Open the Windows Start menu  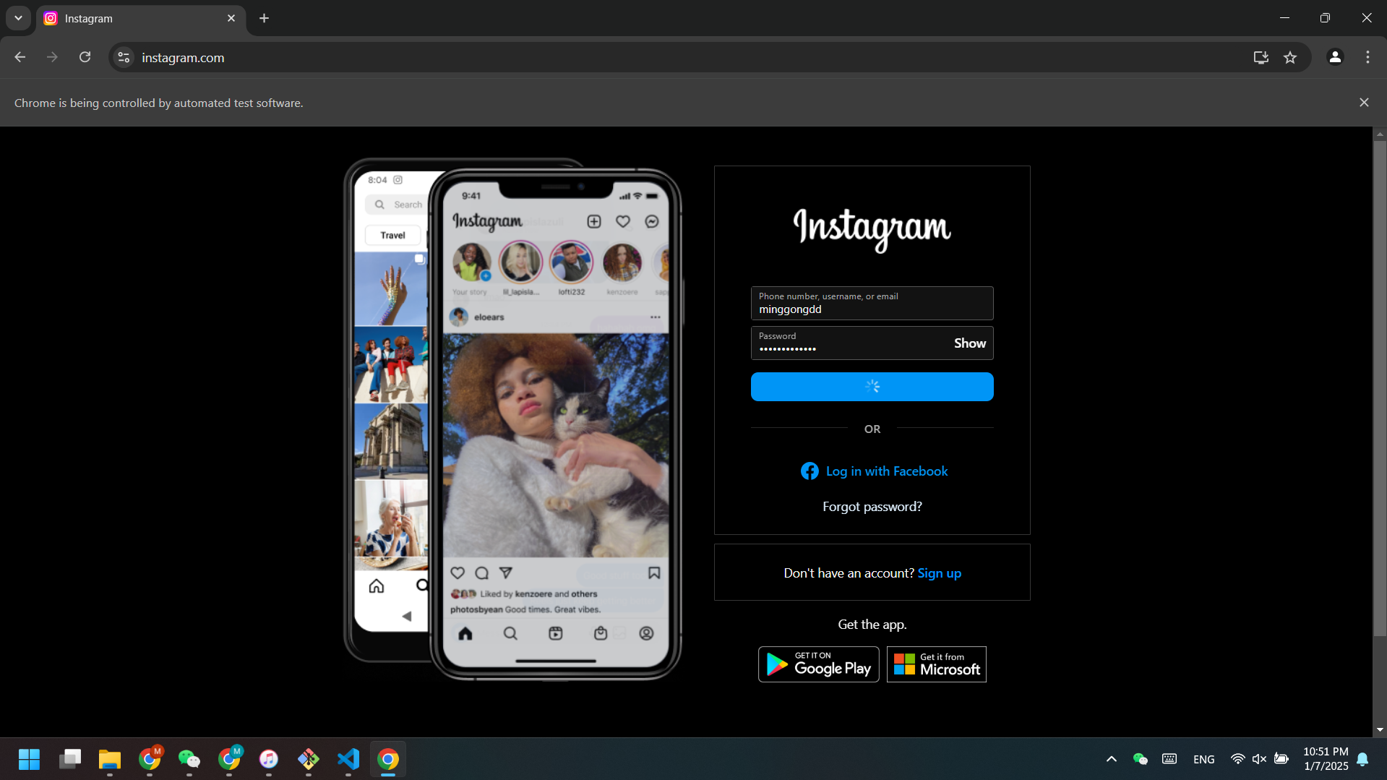click(29, 759)
